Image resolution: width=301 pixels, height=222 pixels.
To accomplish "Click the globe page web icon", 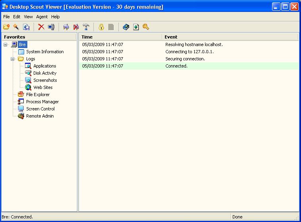I will [x=136, y=27].
